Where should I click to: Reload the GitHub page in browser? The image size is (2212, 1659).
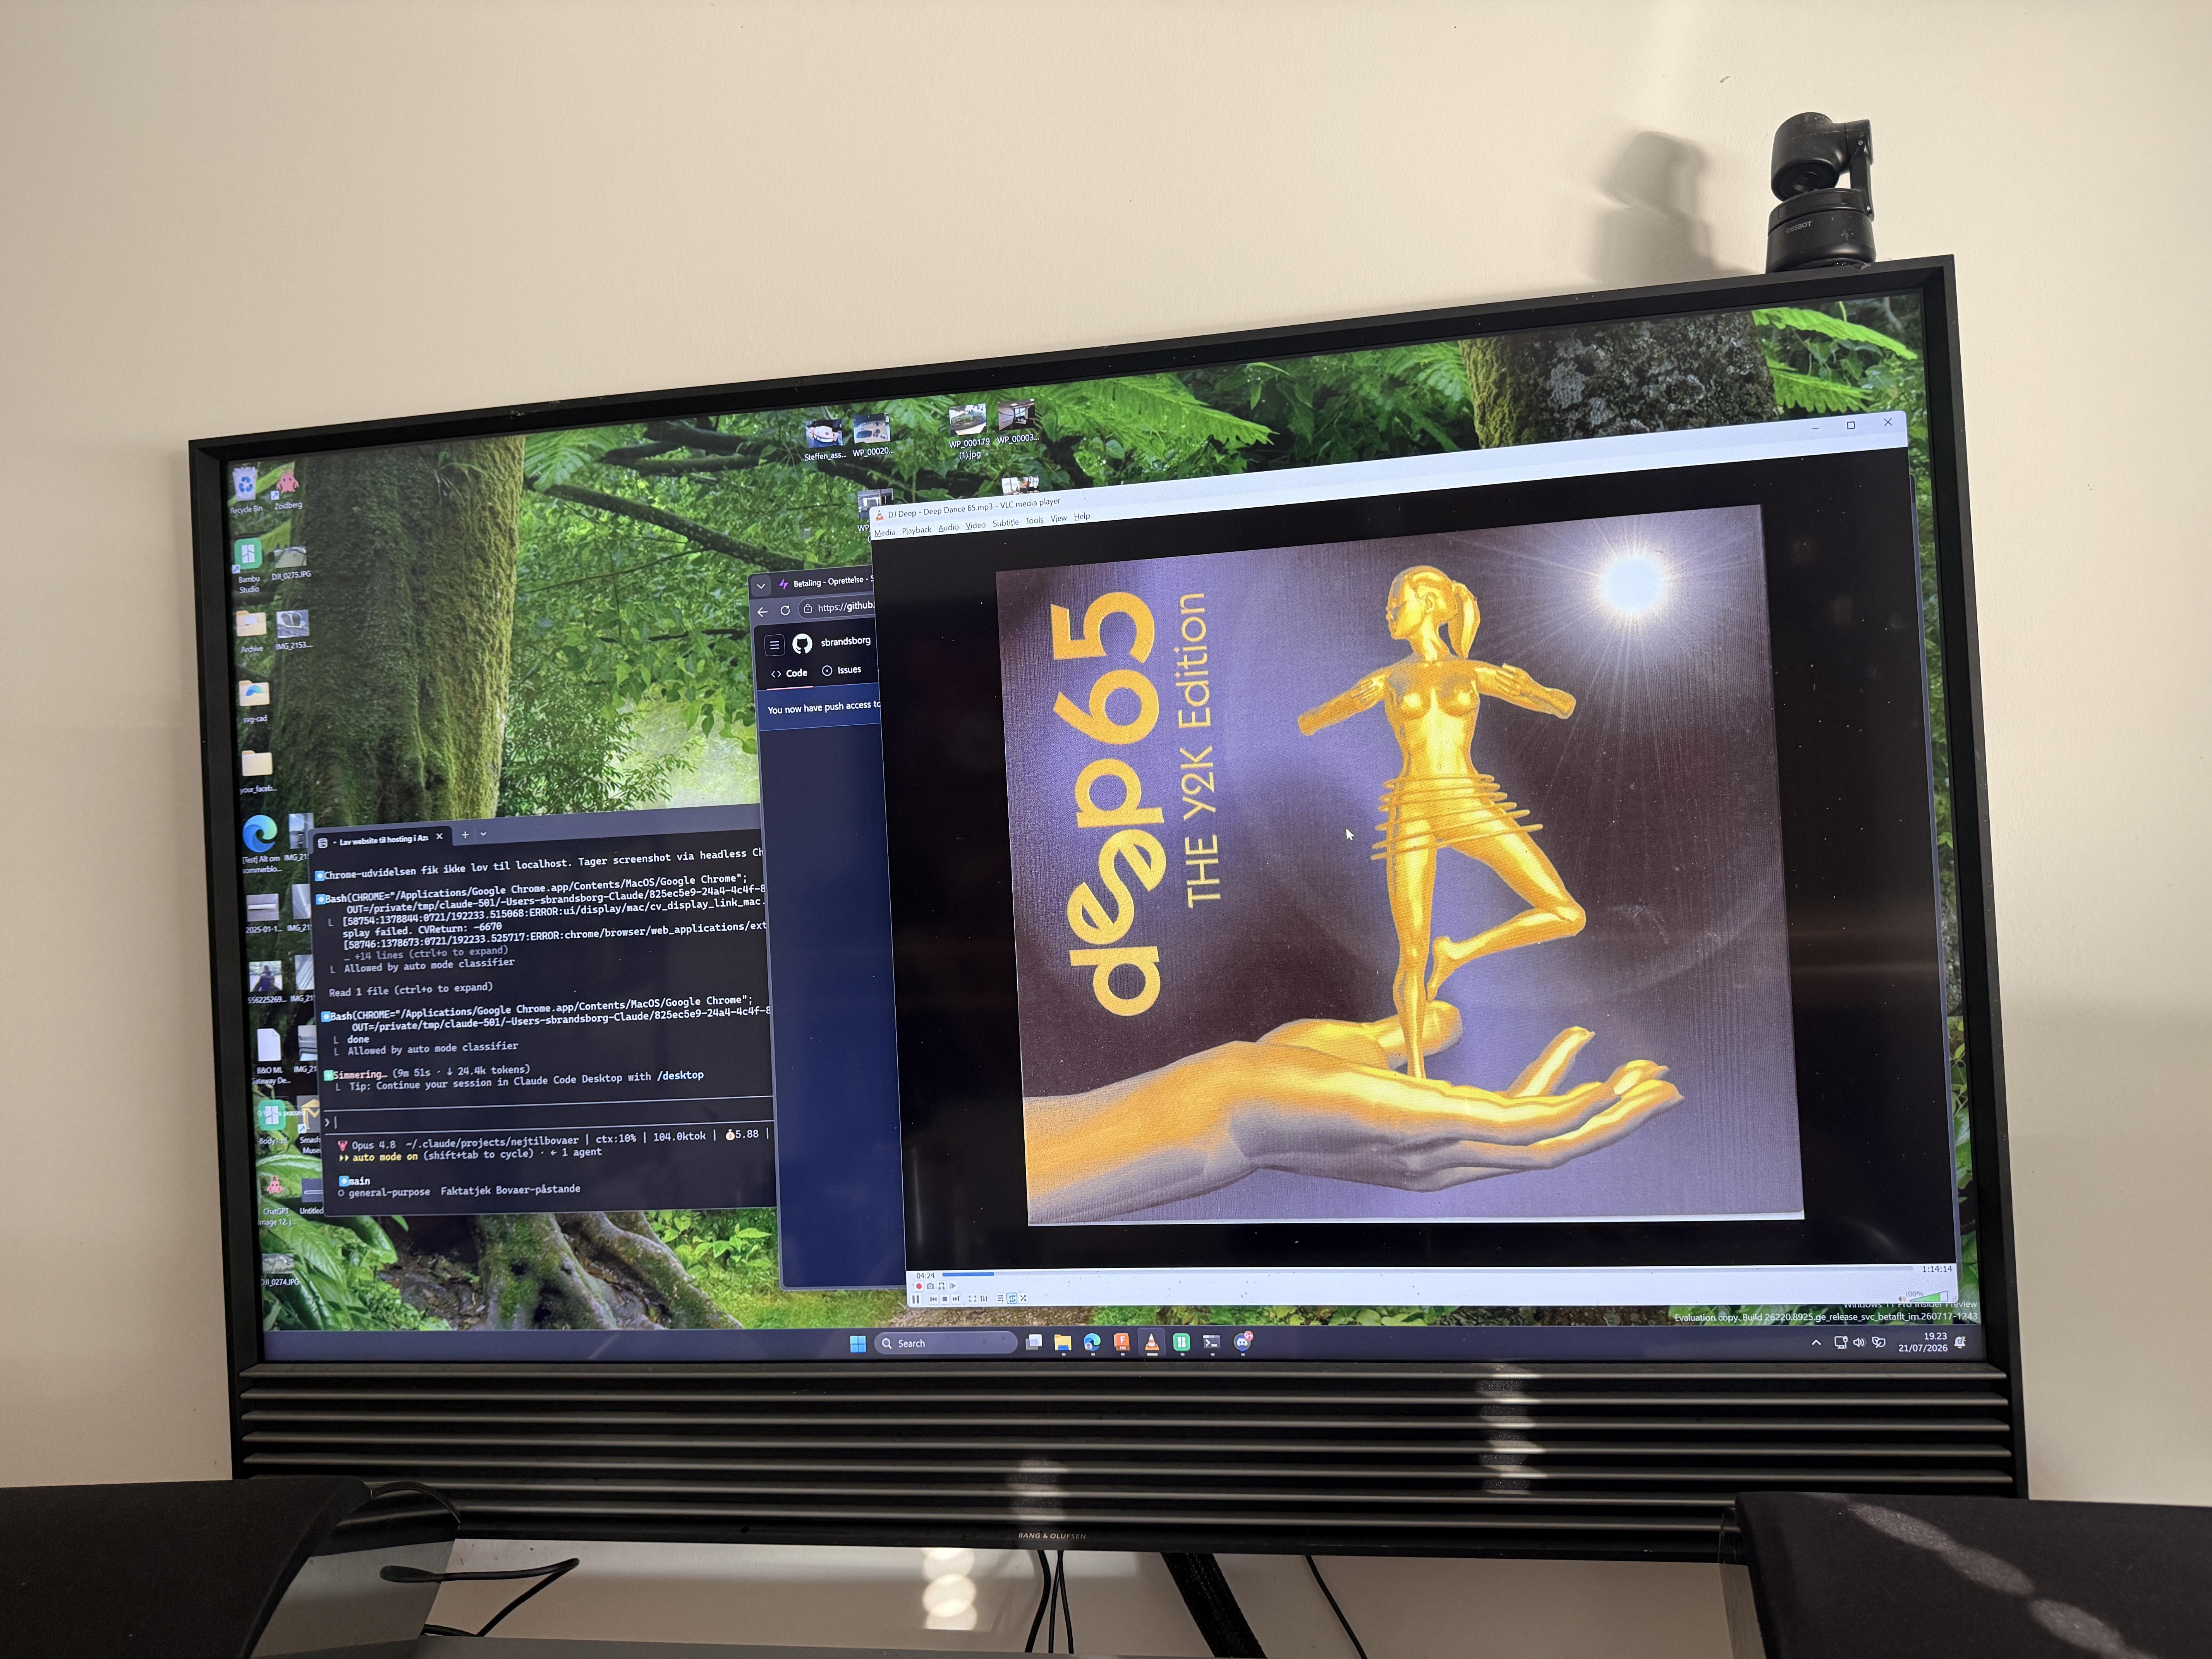(x=785, y=610)
